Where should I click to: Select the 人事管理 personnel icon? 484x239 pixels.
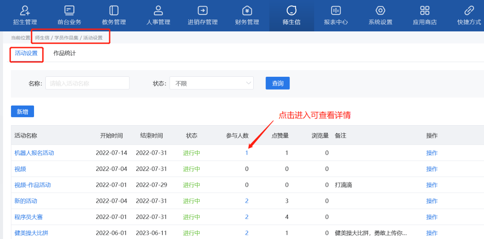pos(158,11)
